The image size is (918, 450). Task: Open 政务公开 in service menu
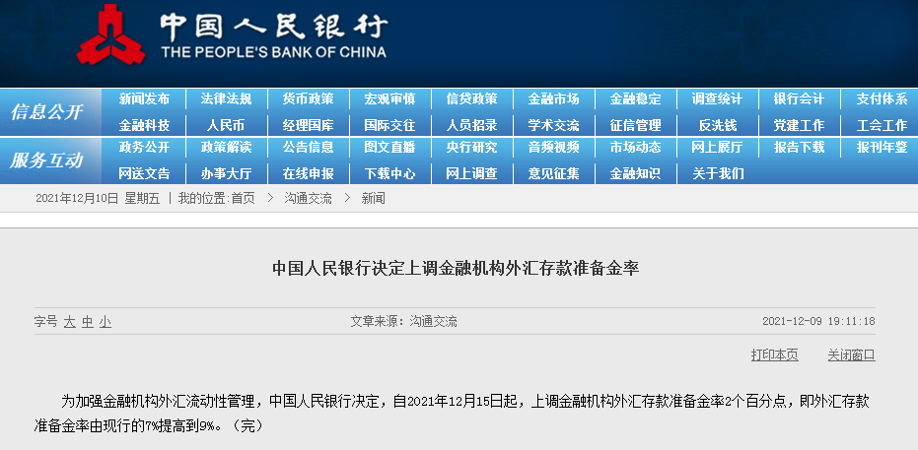[144, 148]
